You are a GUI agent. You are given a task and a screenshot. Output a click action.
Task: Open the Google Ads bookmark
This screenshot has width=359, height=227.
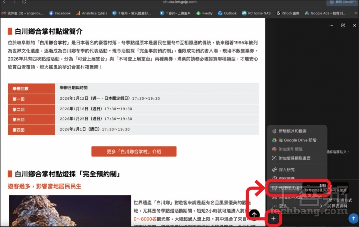pos(325,13)
